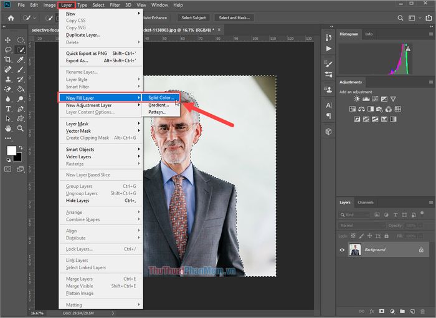The image size is (436, 318).
Task: Open the Layer menu in menu bar
Action: (67, 5)
